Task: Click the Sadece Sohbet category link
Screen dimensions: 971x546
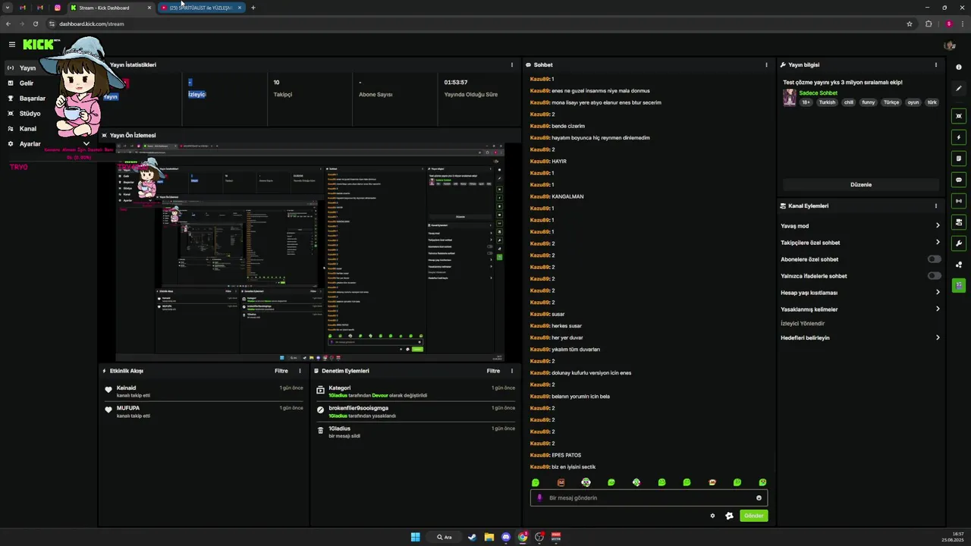Action: (x=818, y=93)
